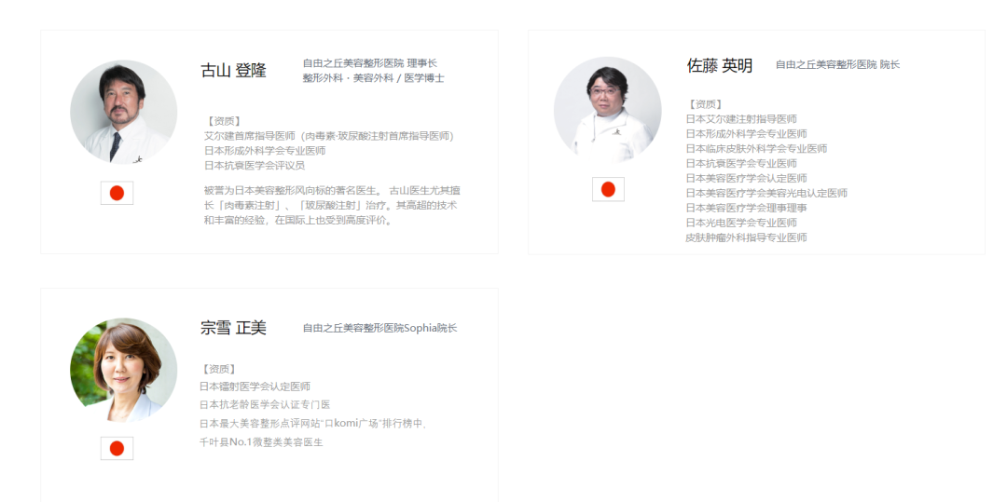Click the line 皮肤肿瘤外科指导专业医师
Screen dimensions: 1007x502
pos(746,237)
